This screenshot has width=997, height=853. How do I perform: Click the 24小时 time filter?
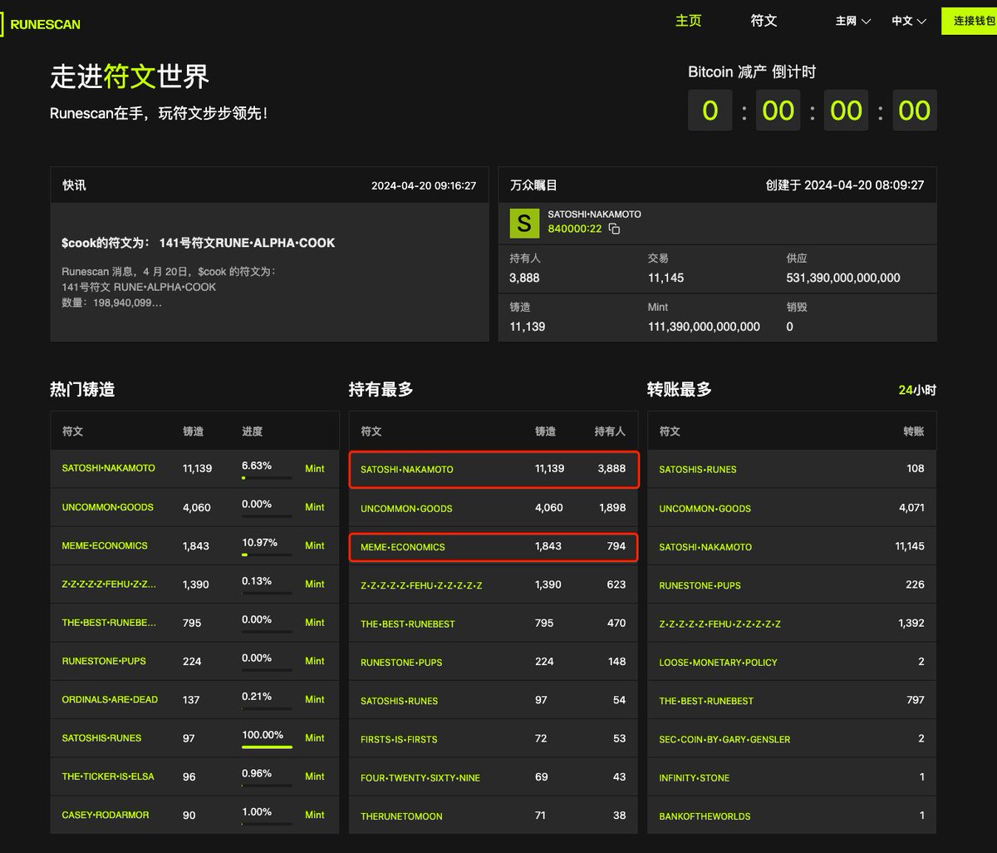click(917, 390)
